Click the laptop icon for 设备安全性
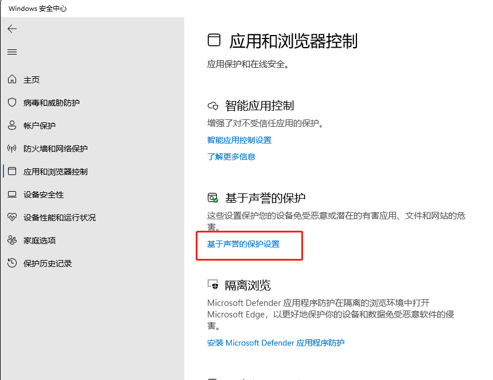493x380 pixels. point(12,195)
